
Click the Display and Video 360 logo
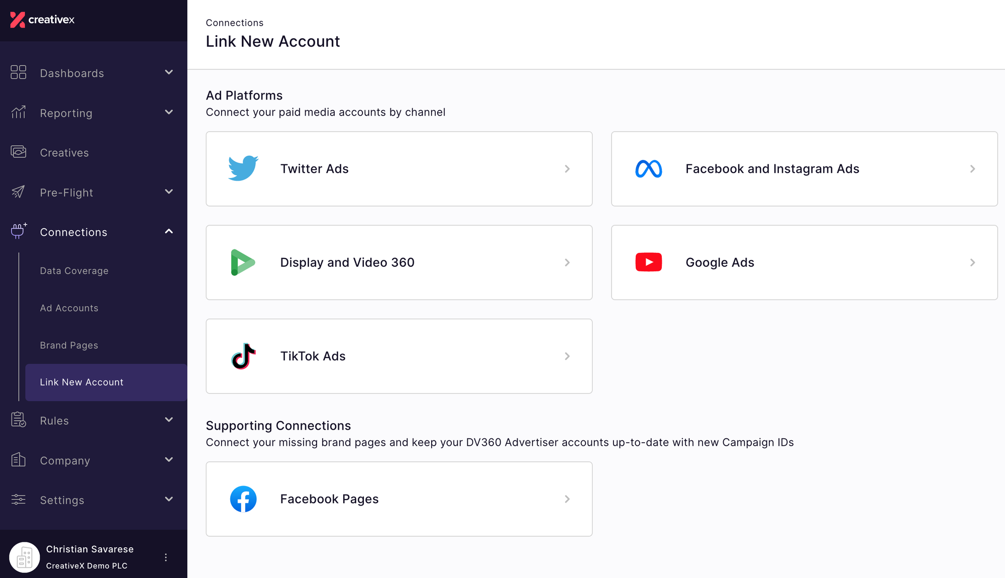pyautogui.click(x=243, y=262)
